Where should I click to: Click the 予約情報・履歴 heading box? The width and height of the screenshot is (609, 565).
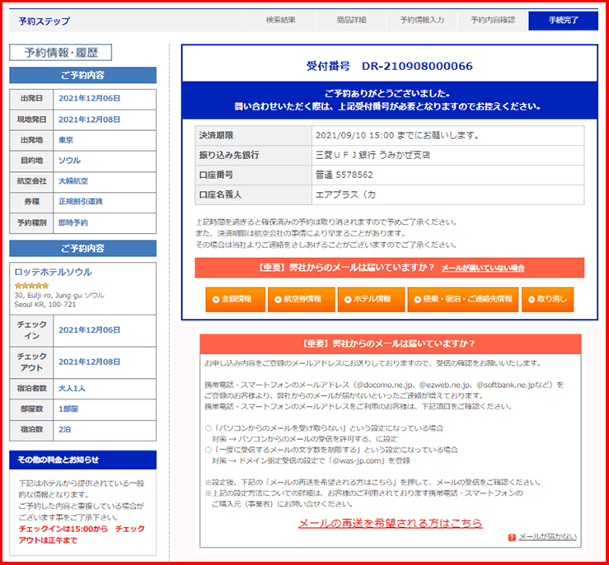(x=60, y=53)
